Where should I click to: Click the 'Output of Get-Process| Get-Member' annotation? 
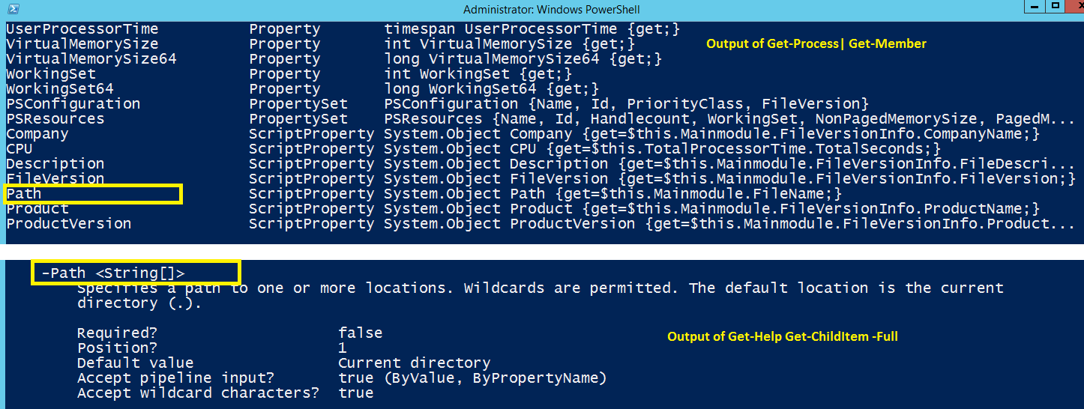pyautogui.click(x=816, y=44)
